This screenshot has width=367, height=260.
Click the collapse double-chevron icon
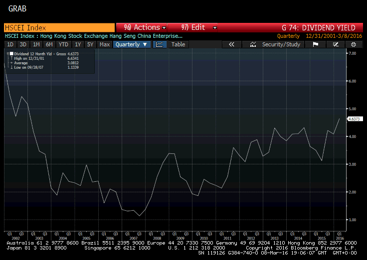pyautogui.click(x=231, y=44)
